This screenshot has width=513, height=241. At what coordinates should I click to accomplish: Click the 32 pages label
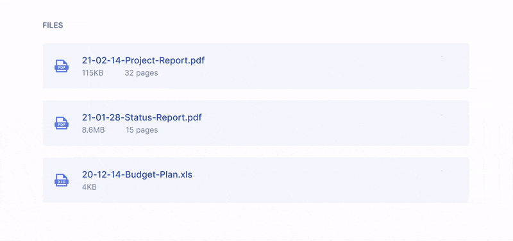point(141,73)
